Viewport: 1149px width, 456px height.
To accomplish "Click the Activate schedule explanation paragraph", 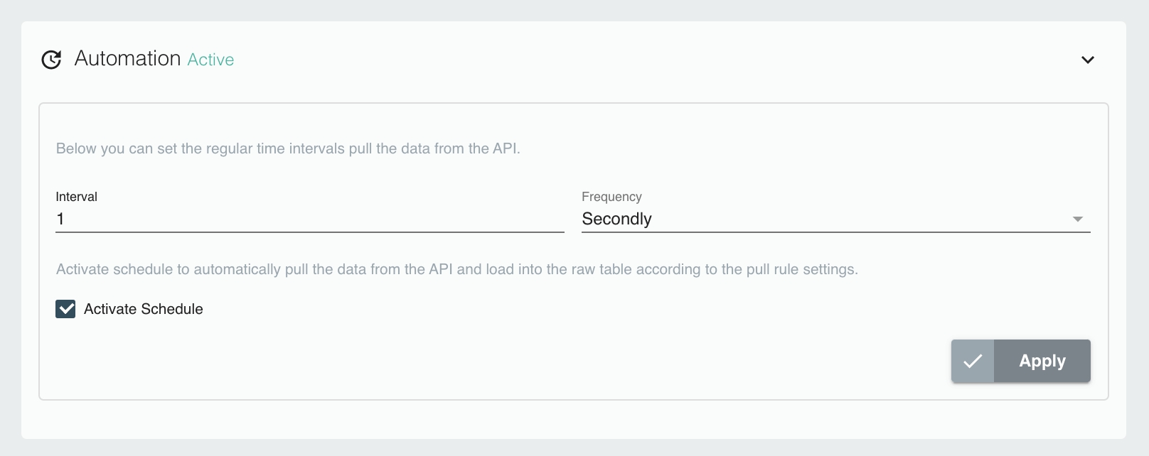I will [x=456, y=269].
